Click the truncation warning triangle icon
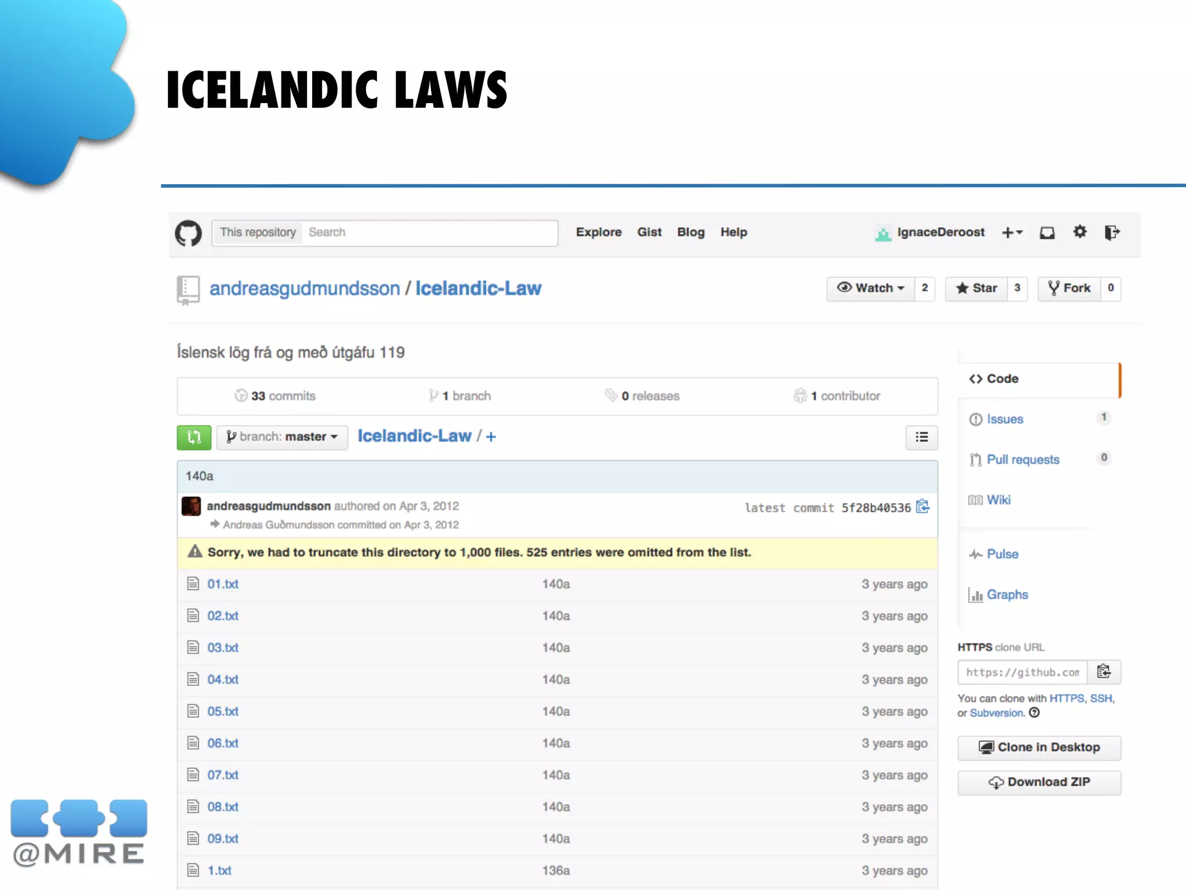Image resolution: width=1186 pixels, height=890 pixels. [x=195, y=552]
